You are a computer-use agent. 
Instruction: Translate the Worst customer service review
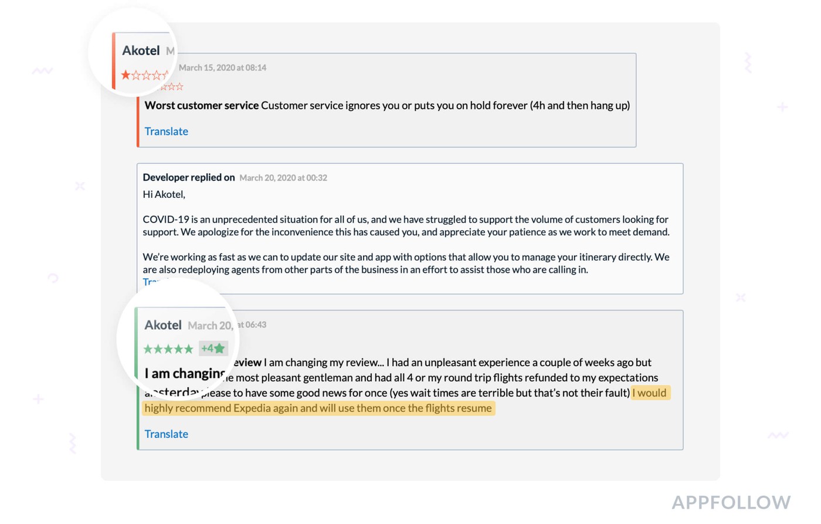166,131
